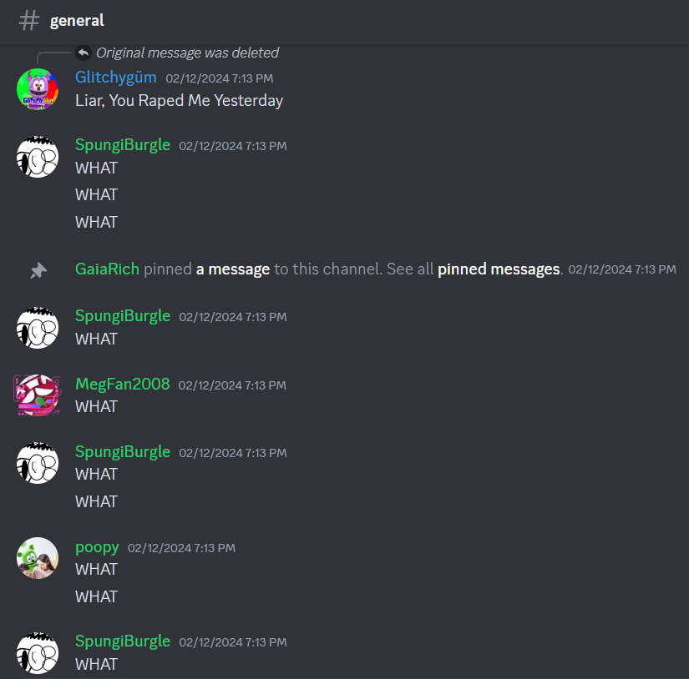The width and height of the screenshot is (689, 679).
Task: Click the pin notification timestamp
Action: coord(622,269)
